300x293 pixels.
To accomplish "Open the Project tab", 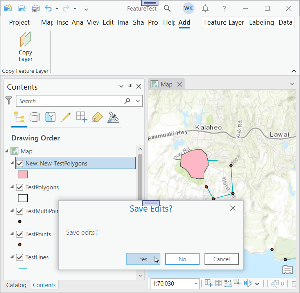I will (19, 22).
